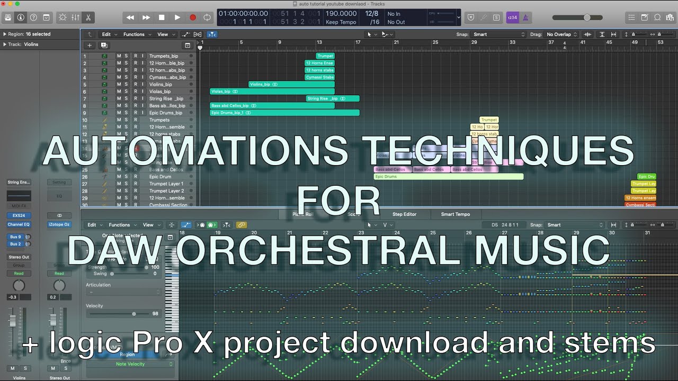
Task: Toggle Count-in 1234 button
Action: [512, 17]
